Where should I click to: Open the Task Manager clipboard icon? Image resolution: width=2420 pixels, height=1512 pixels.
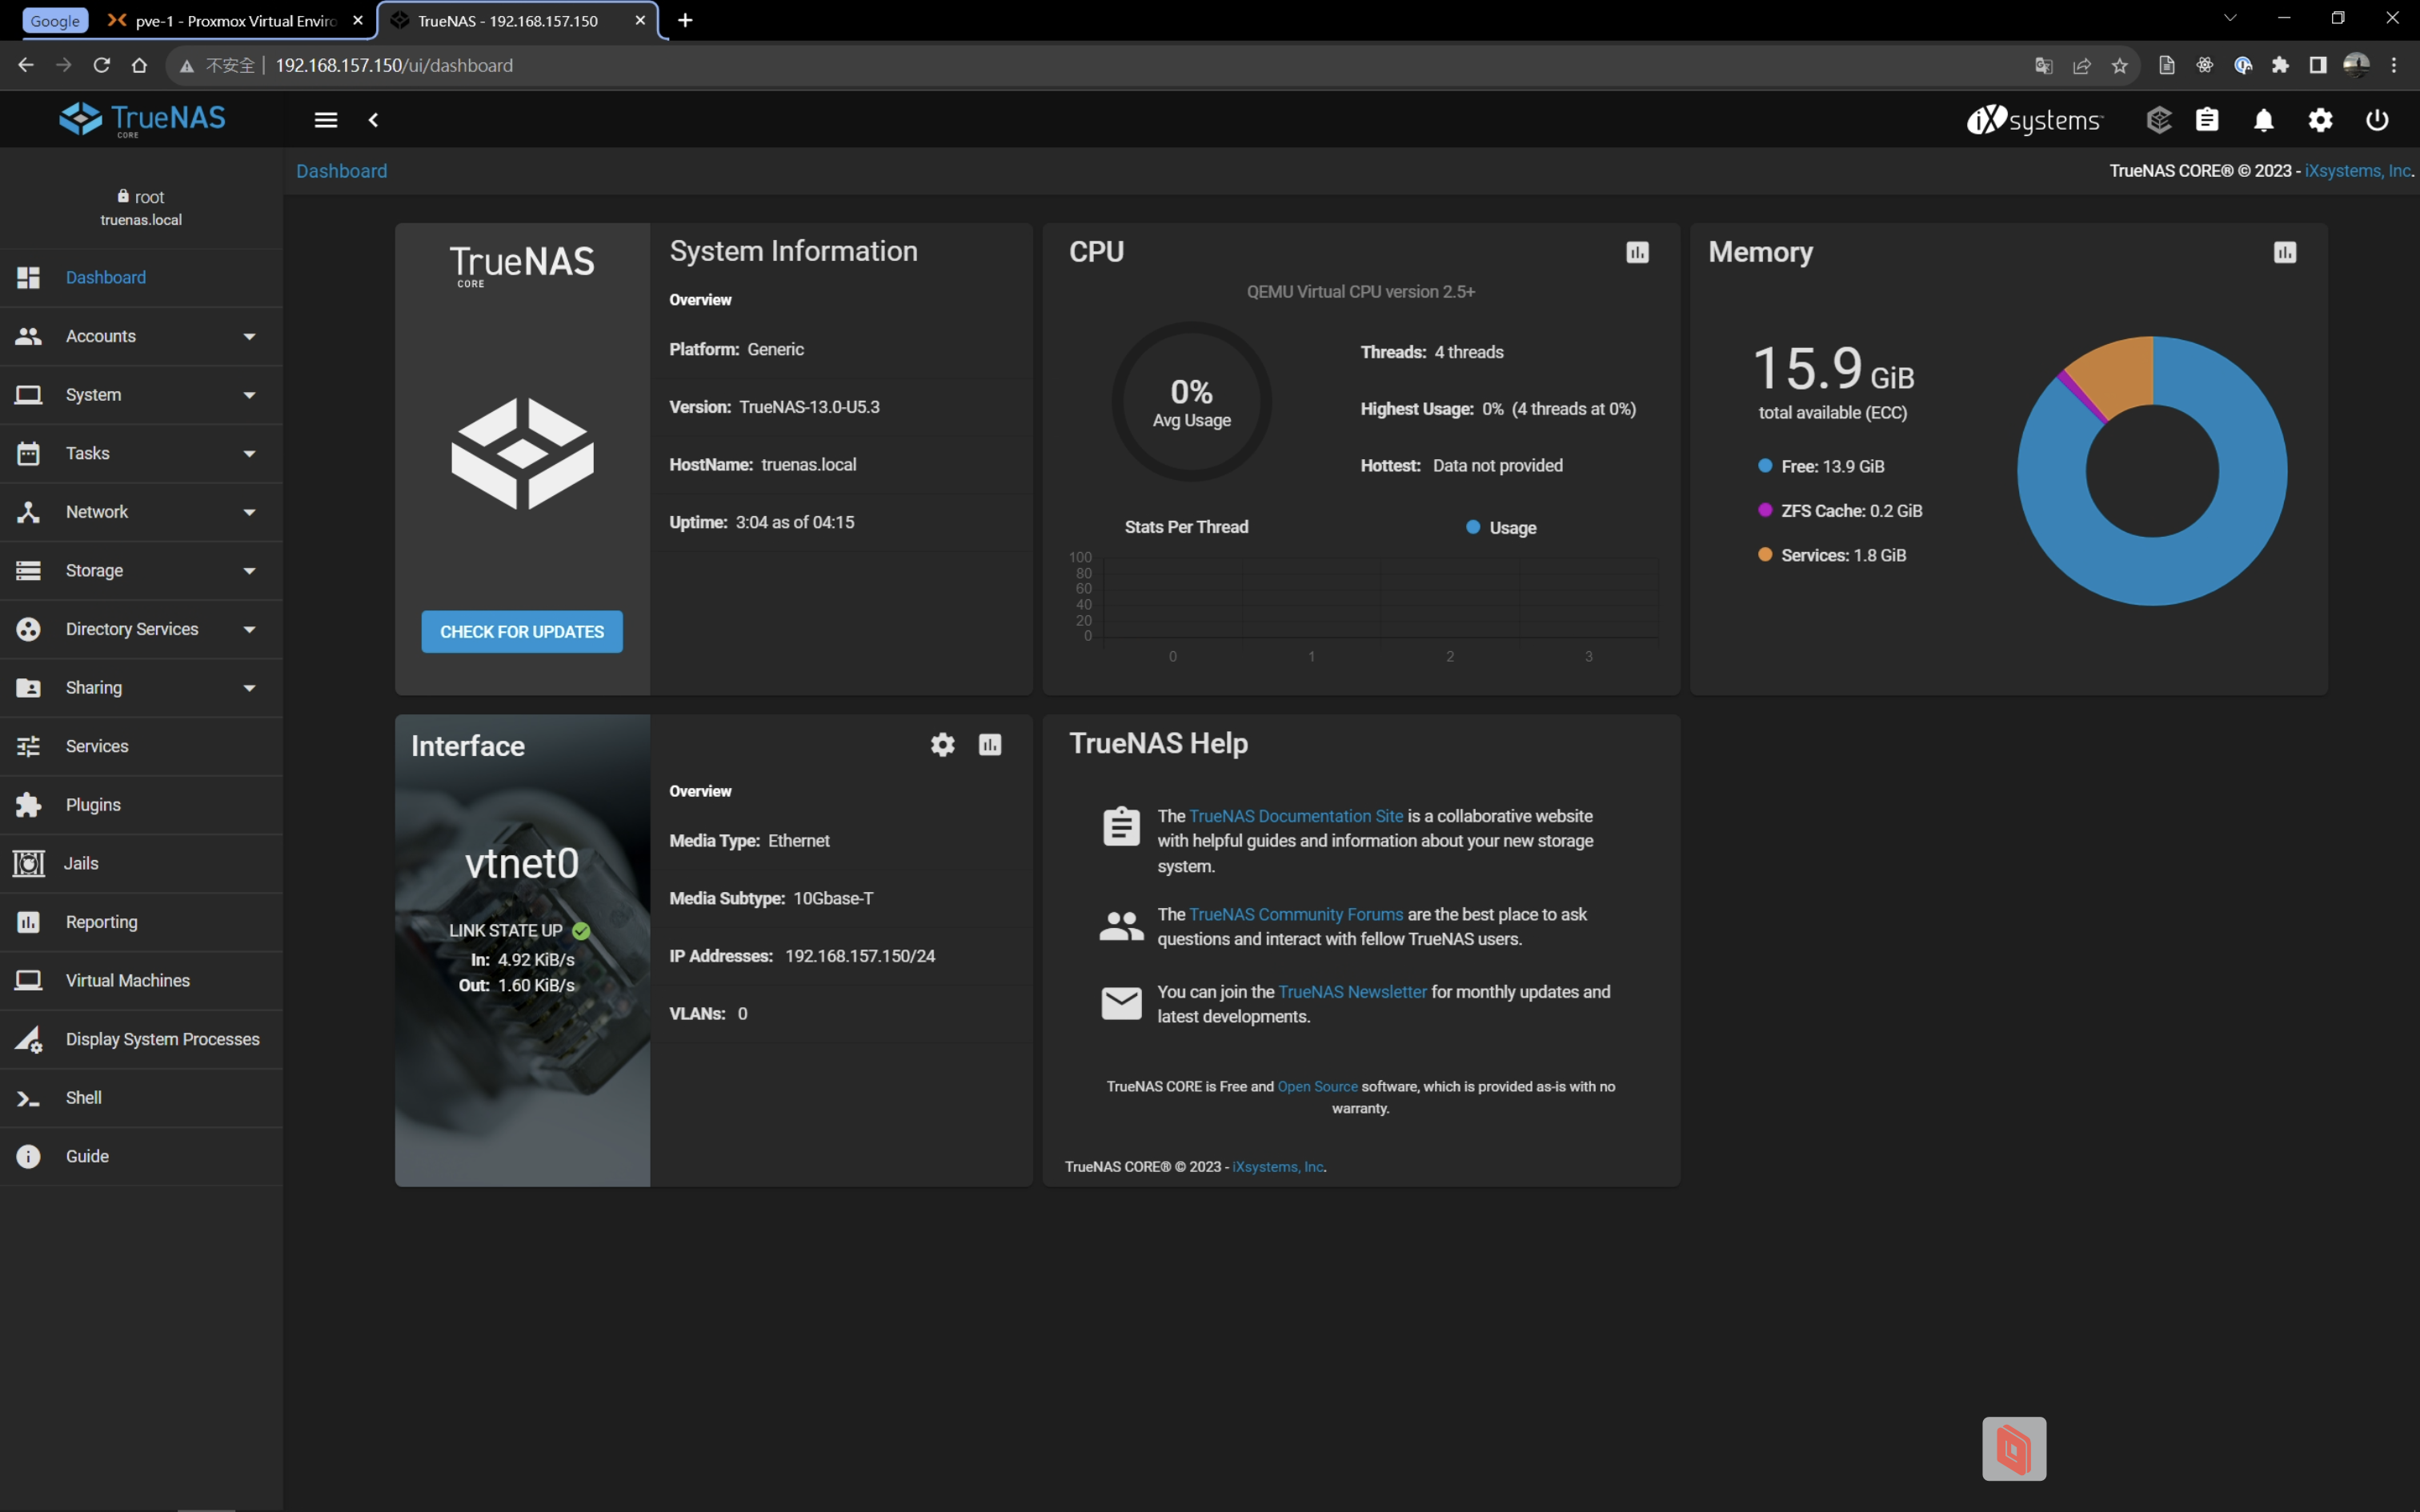coord(2207,120)
